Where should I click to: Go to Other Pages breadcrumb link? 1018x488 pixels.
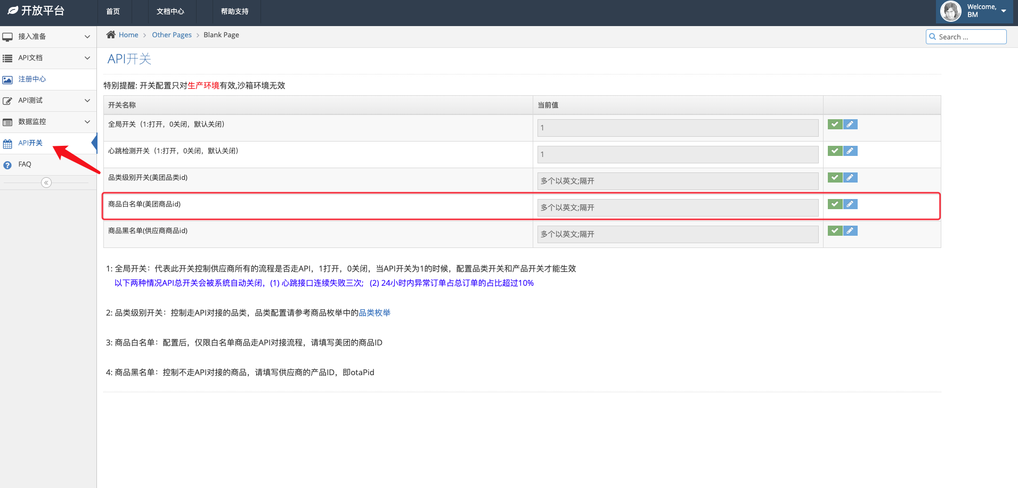click(x=172, y=35)
